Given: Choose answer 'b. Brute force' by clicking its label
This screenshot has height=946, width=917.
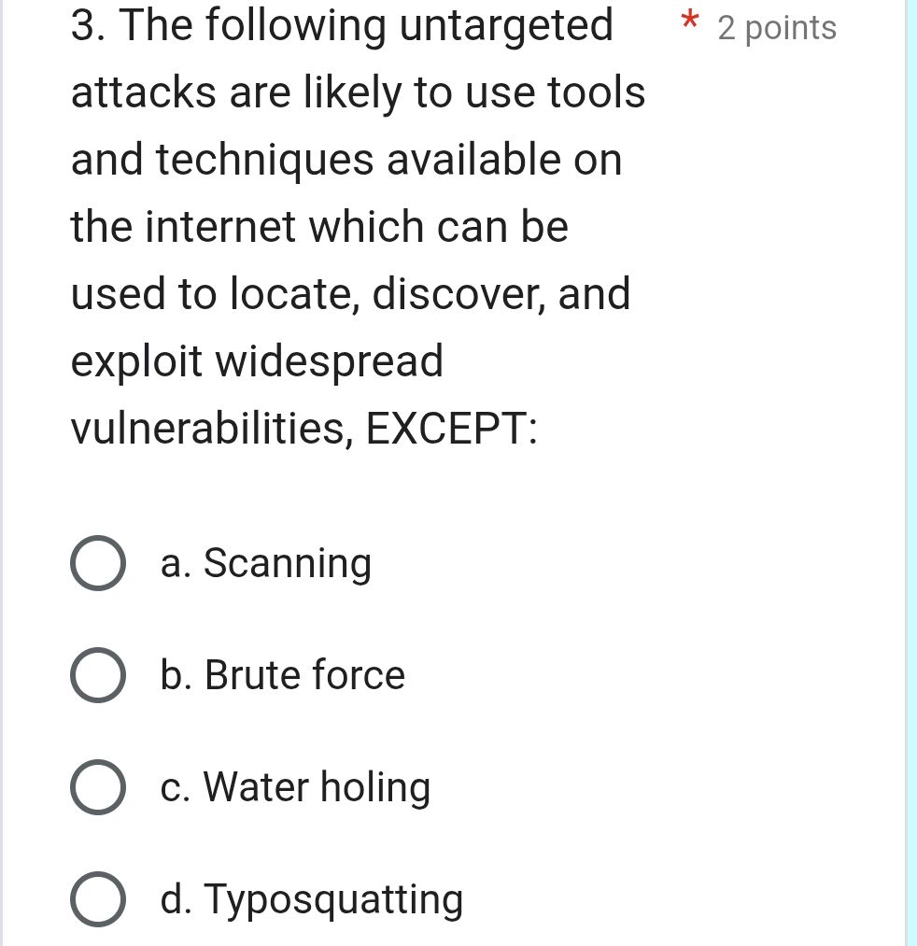Looking at the screenshot, I should 282,675.
